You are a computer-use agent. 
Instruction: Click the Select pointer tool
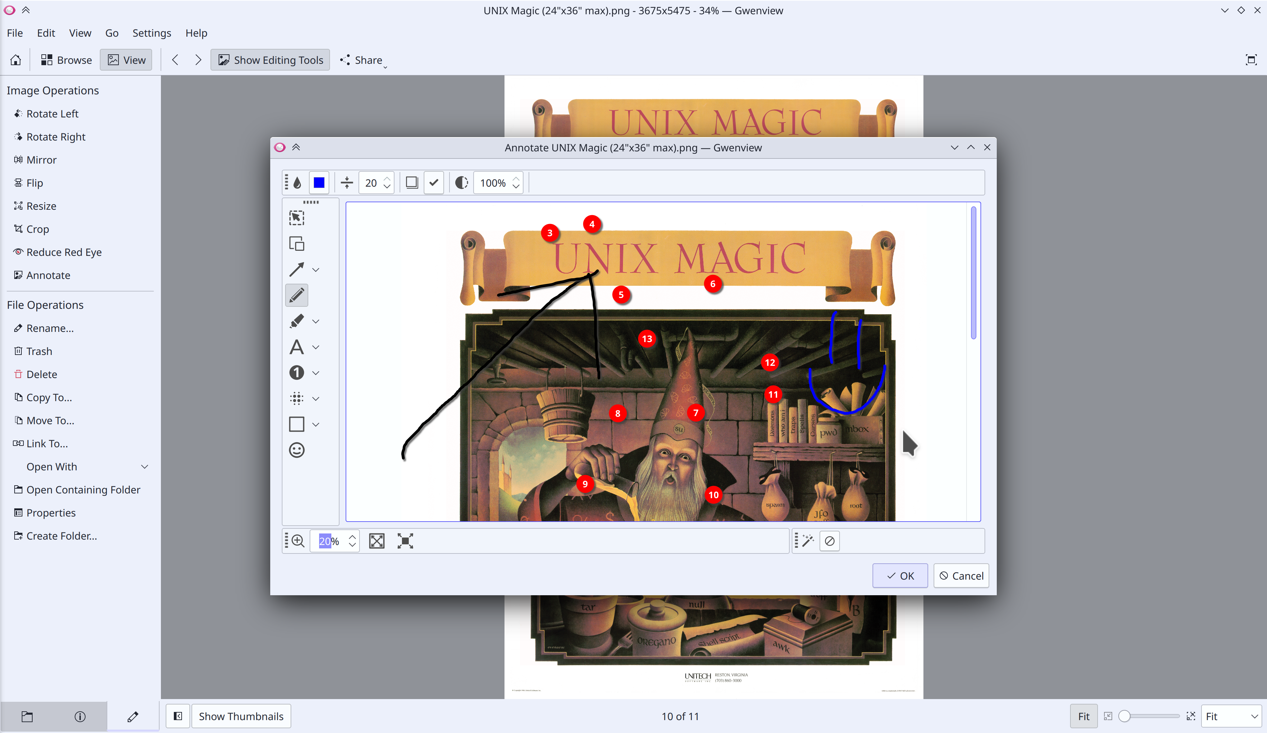pos(296,218)
